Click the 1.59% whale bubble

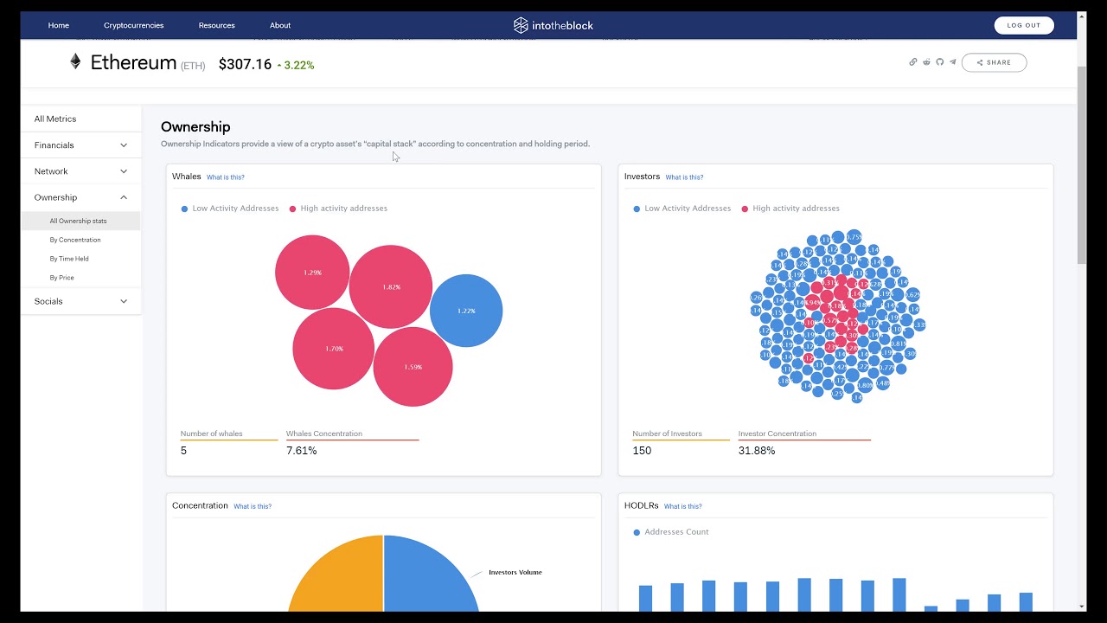(413, 367)
